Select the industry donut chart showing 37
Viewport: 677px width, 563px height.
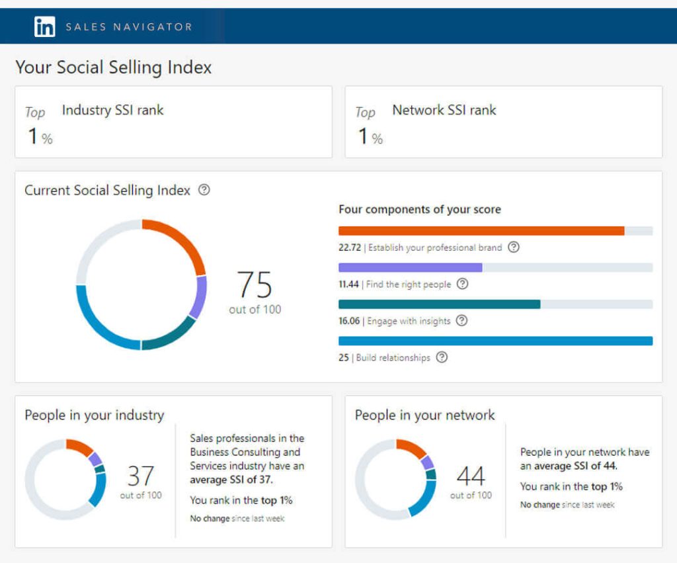click(x=65, y=479)
